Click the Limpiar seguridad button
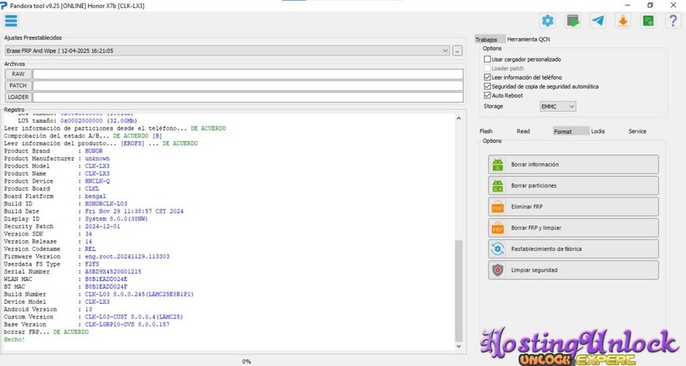686x366 pixels. [573, 270]
